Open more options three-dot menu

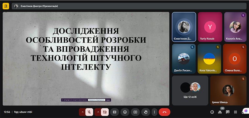pyautogui.click(x=154, y=112)
